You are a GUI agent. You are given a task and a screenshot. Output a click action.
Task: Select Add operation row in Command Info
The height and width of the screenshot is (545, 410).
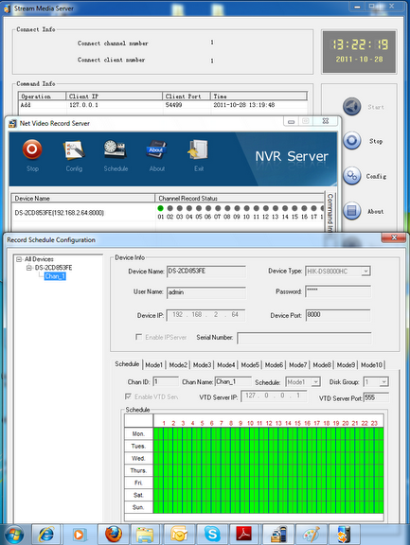point(163,105)
